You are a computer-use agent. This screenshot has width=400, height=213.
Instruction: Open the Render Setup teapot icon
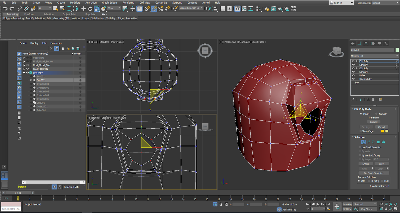(266, 8)
